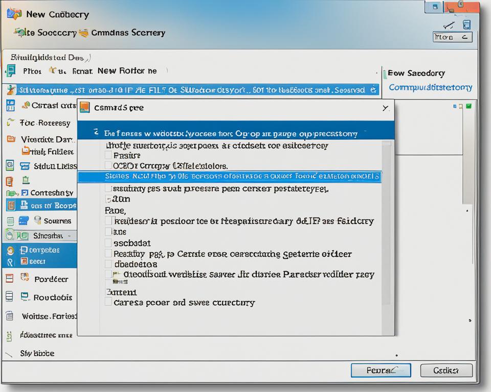Screen dimensions: 491x392
Task: Toggle the last checkbox under the Current section
Action: coord(107,302)
